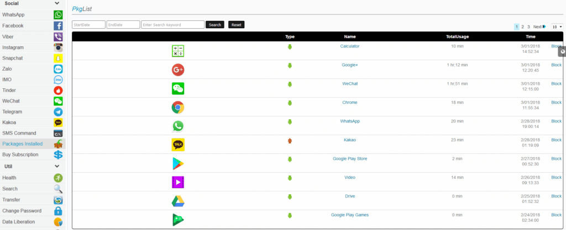Click the Buy Subscription dollar icon
The image size is (566, 230).
pyautogui.click(x=58, y=155)
